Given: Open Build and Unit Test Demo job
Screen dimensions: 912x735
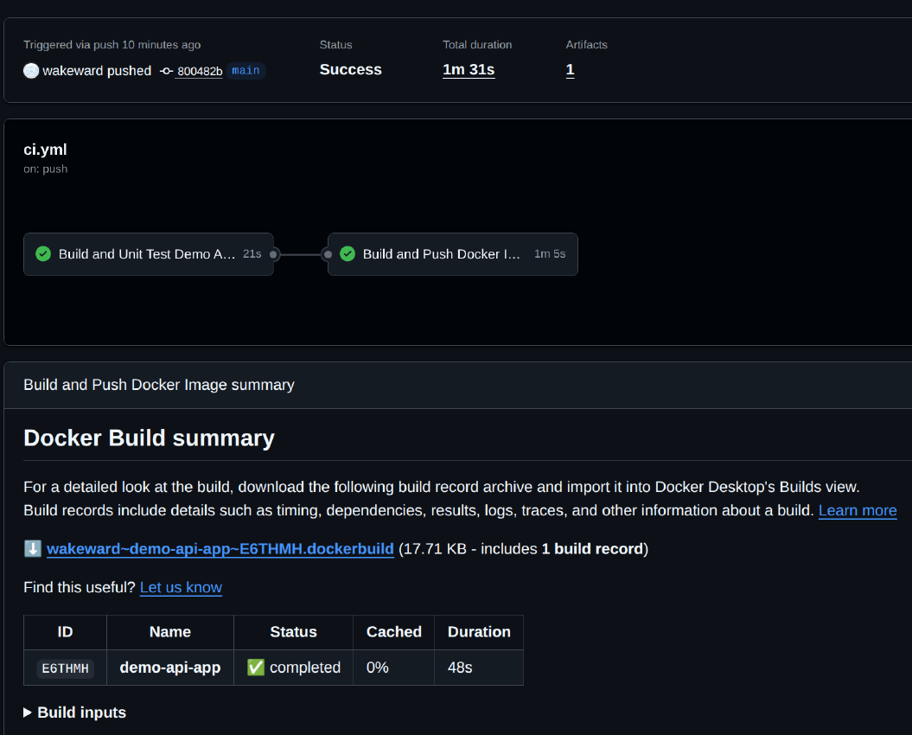Looking at the screenshot, I should coord(147,254).
